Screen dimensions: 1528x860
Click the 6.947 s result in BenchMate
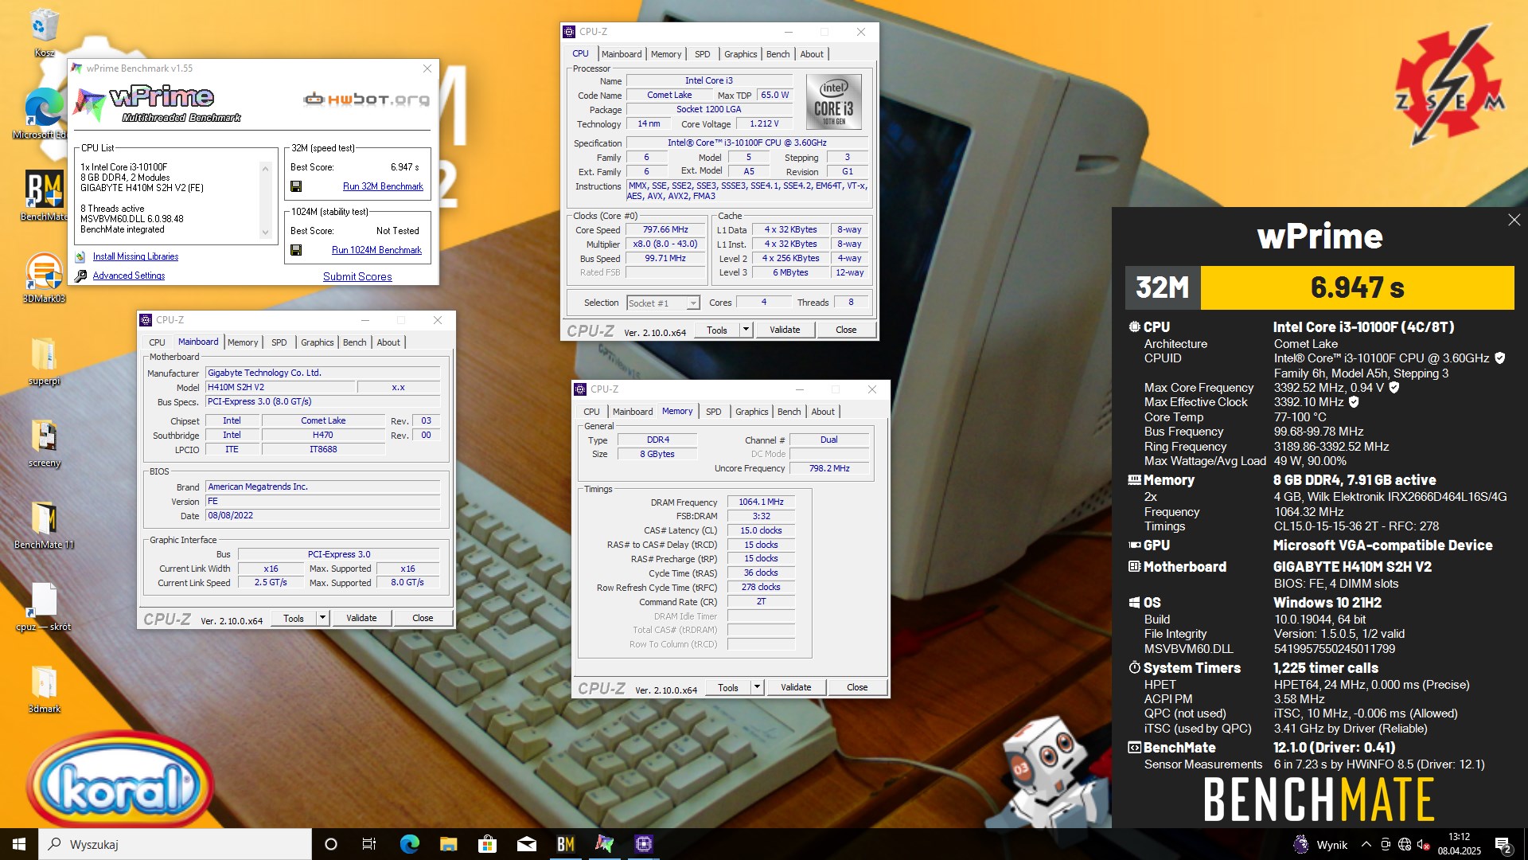pos(1357,287)
